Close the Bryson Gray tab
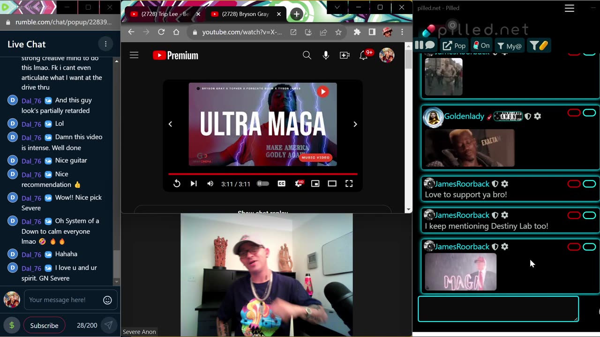The image size is (600, 337). (278, 14)
